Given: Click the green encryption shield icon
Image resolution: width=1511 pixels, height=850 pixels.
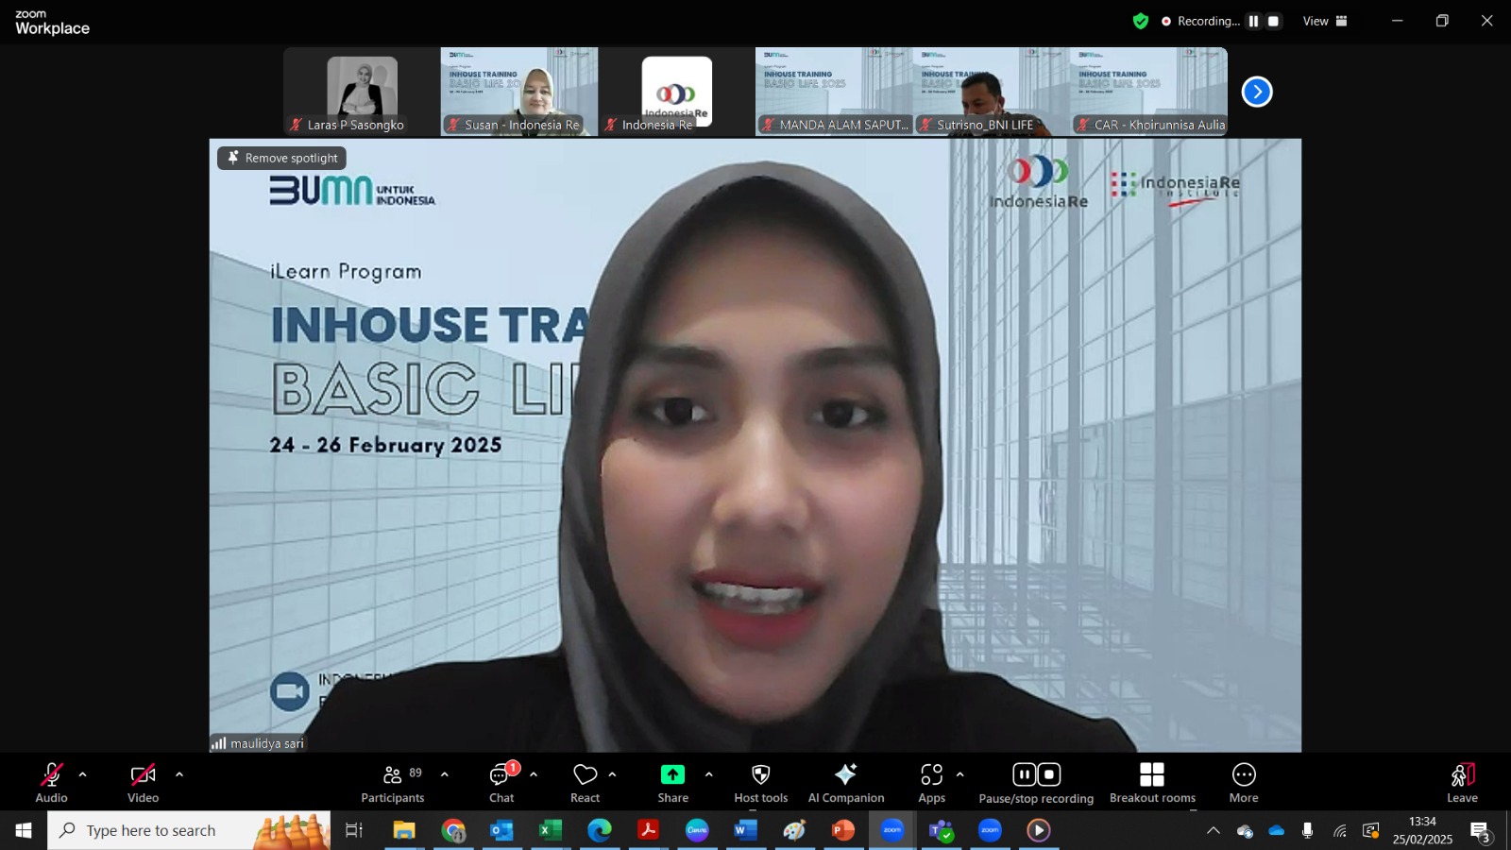Looking at the screenshot, I should point(1141,21).
